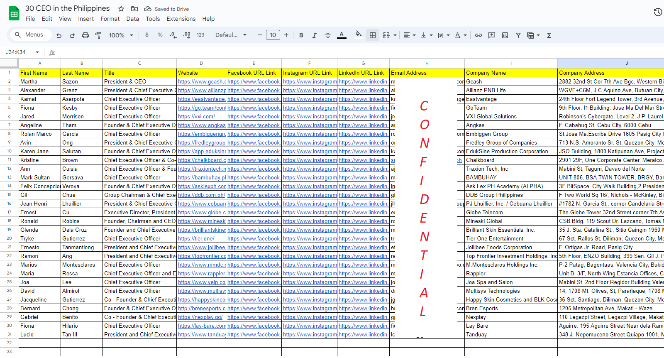Toggle strikethrough formatting

click(328, 35)
